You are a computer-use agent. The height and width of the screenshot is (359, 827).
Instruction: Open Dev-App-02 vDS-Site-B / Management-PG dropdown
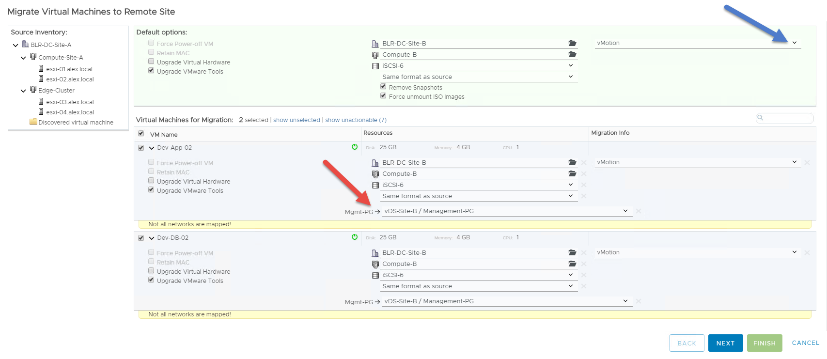(x=625, y=211)
